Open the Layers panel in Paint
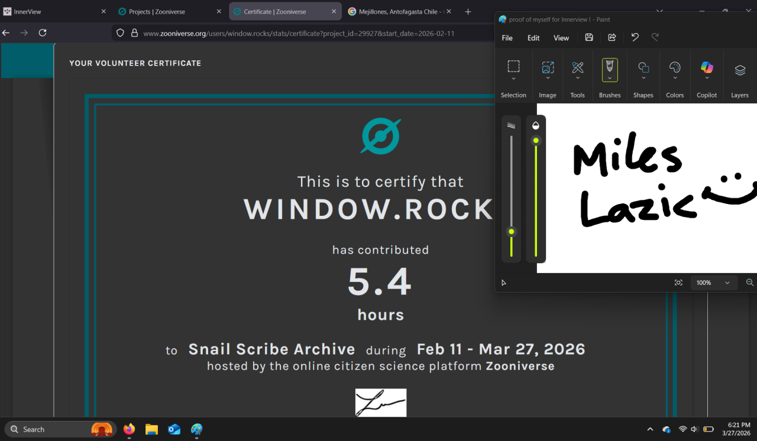Screen dimensions: 757x441 (x=740, y=70)
